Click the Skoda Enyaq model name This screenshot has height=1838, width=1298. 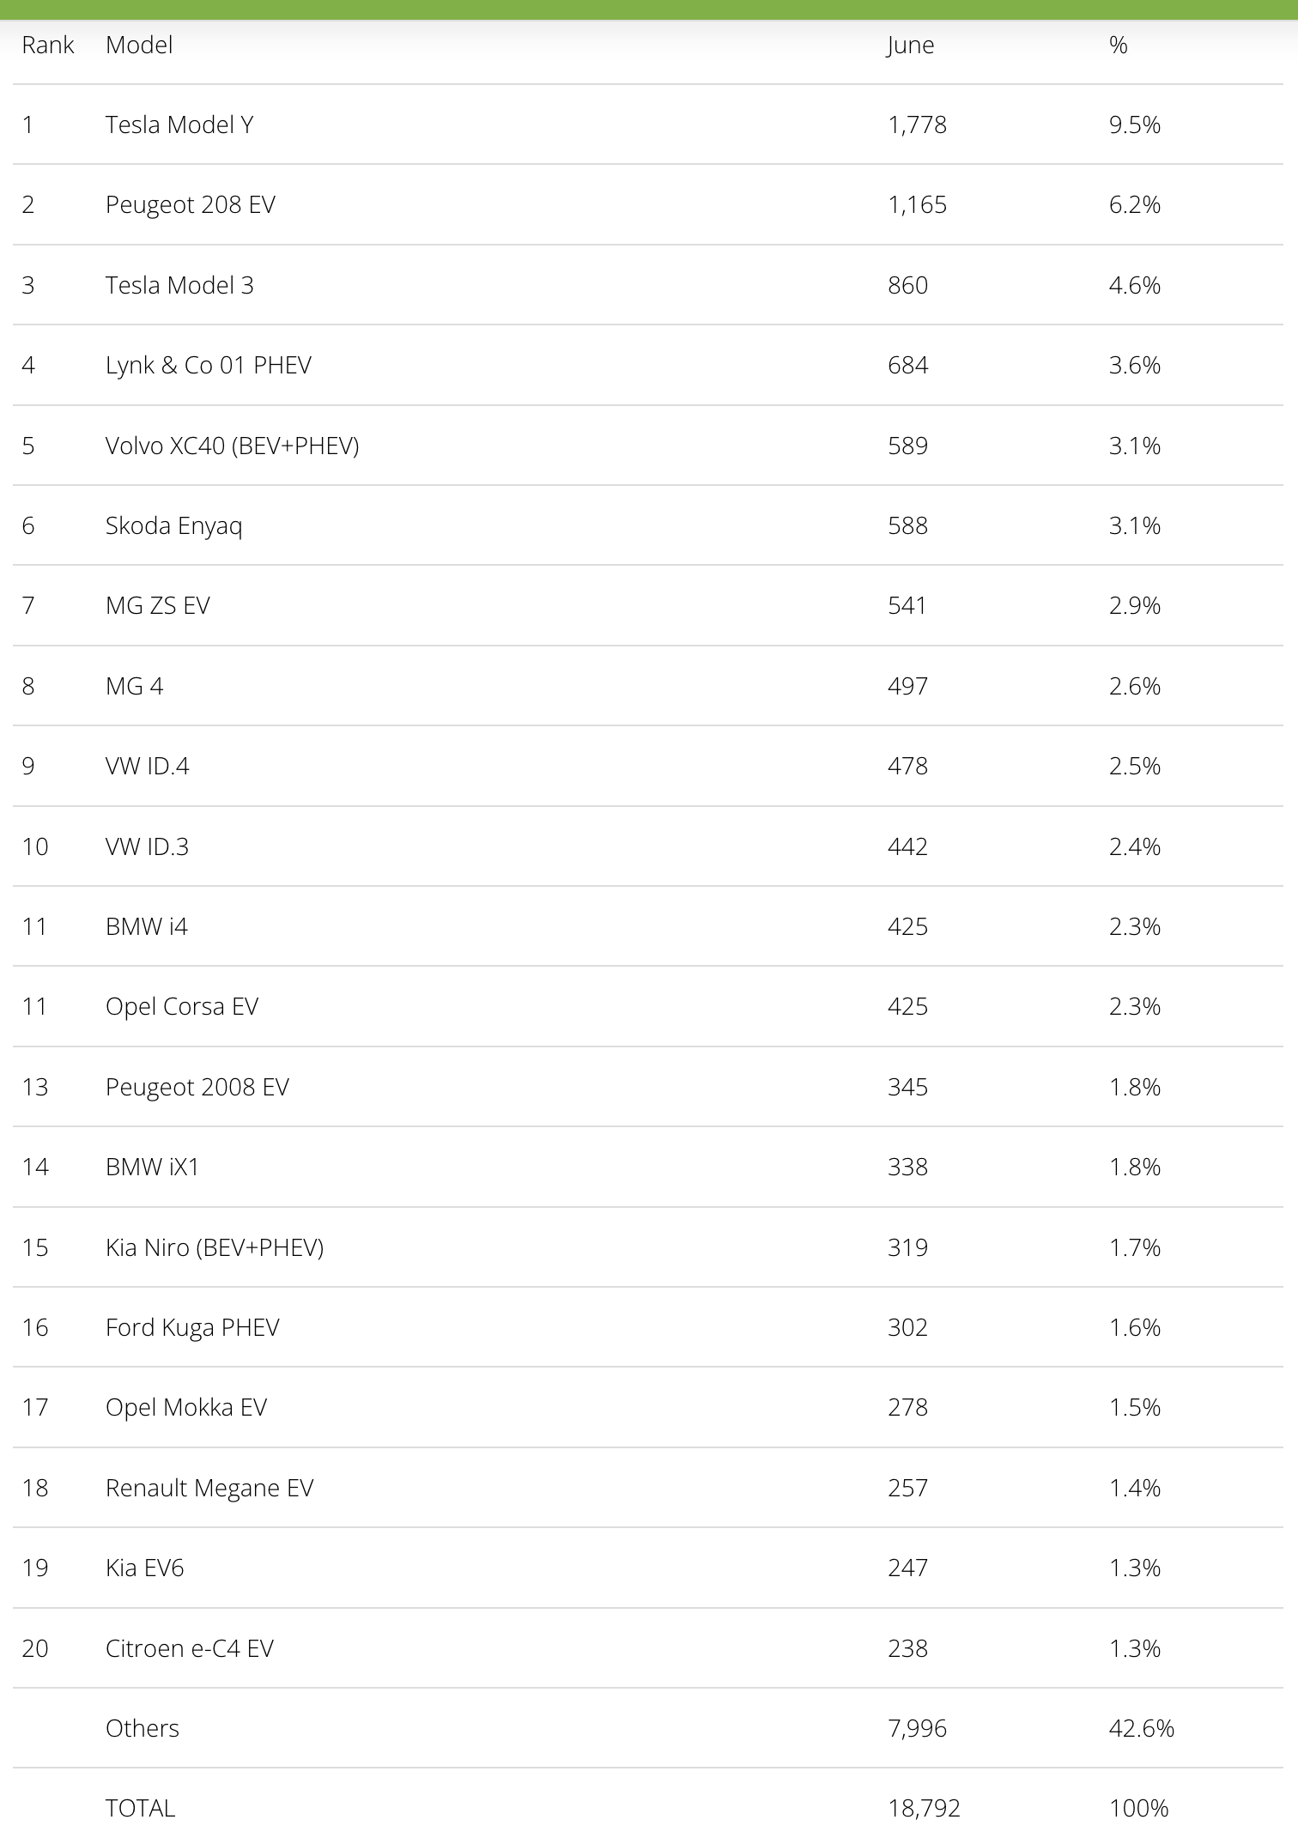(x=173, y=525)
